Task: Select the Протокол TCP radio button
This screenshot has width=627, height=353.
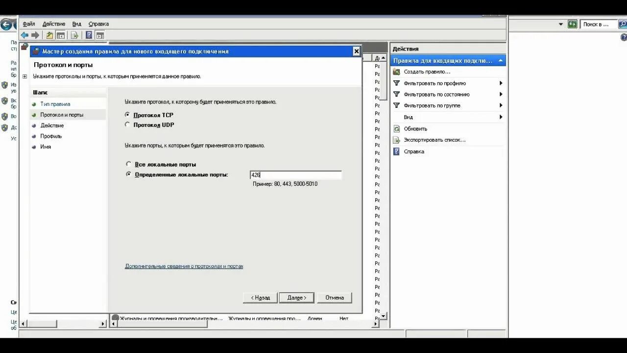Action: pyautogui.click(x=128, y=115)
